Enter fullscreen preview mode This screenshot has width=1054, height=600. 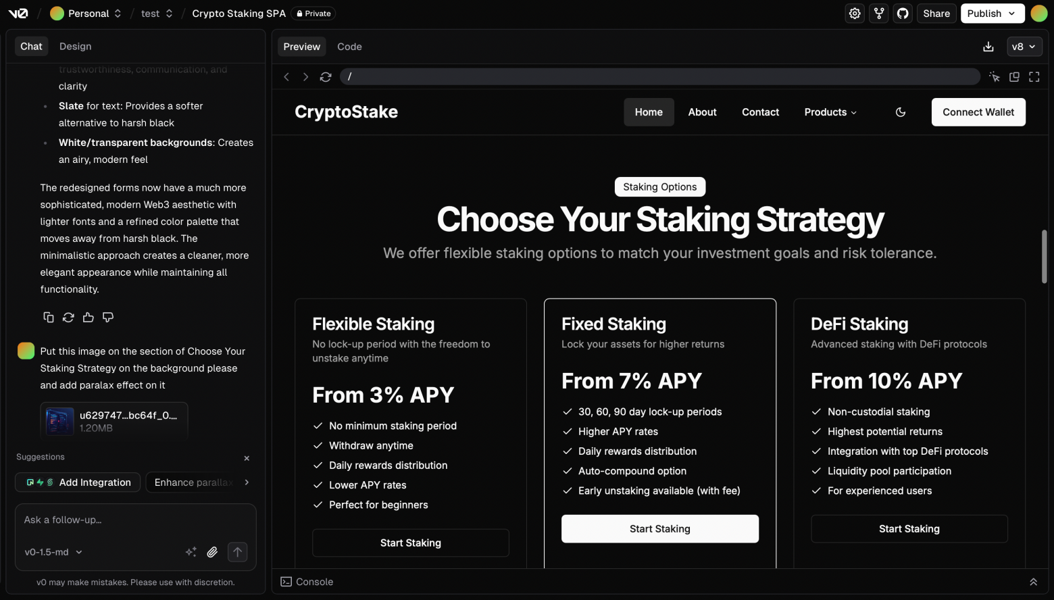click(x=1034, y=77)
